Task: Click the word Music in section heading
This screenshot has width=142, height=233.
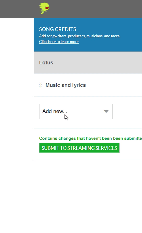Action: (53, 85)
